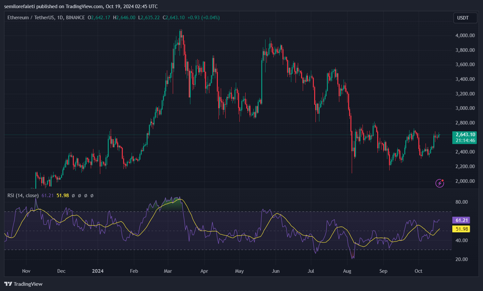Click the 2,400.00 price axis label
The width and height of the screenshot is (483, 291).
pos(465,152)
